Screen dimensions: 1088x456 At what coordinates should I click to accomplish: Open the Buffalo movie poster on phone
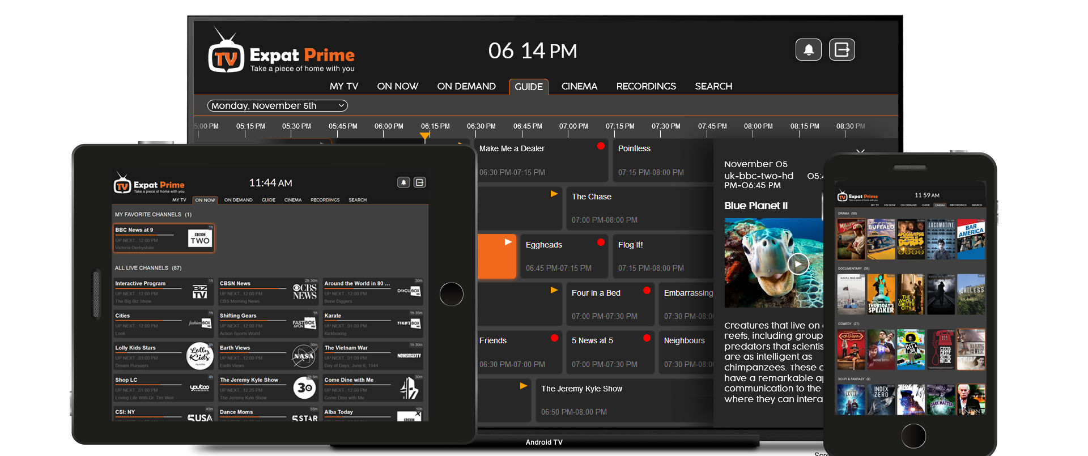[x=881, y=240]
